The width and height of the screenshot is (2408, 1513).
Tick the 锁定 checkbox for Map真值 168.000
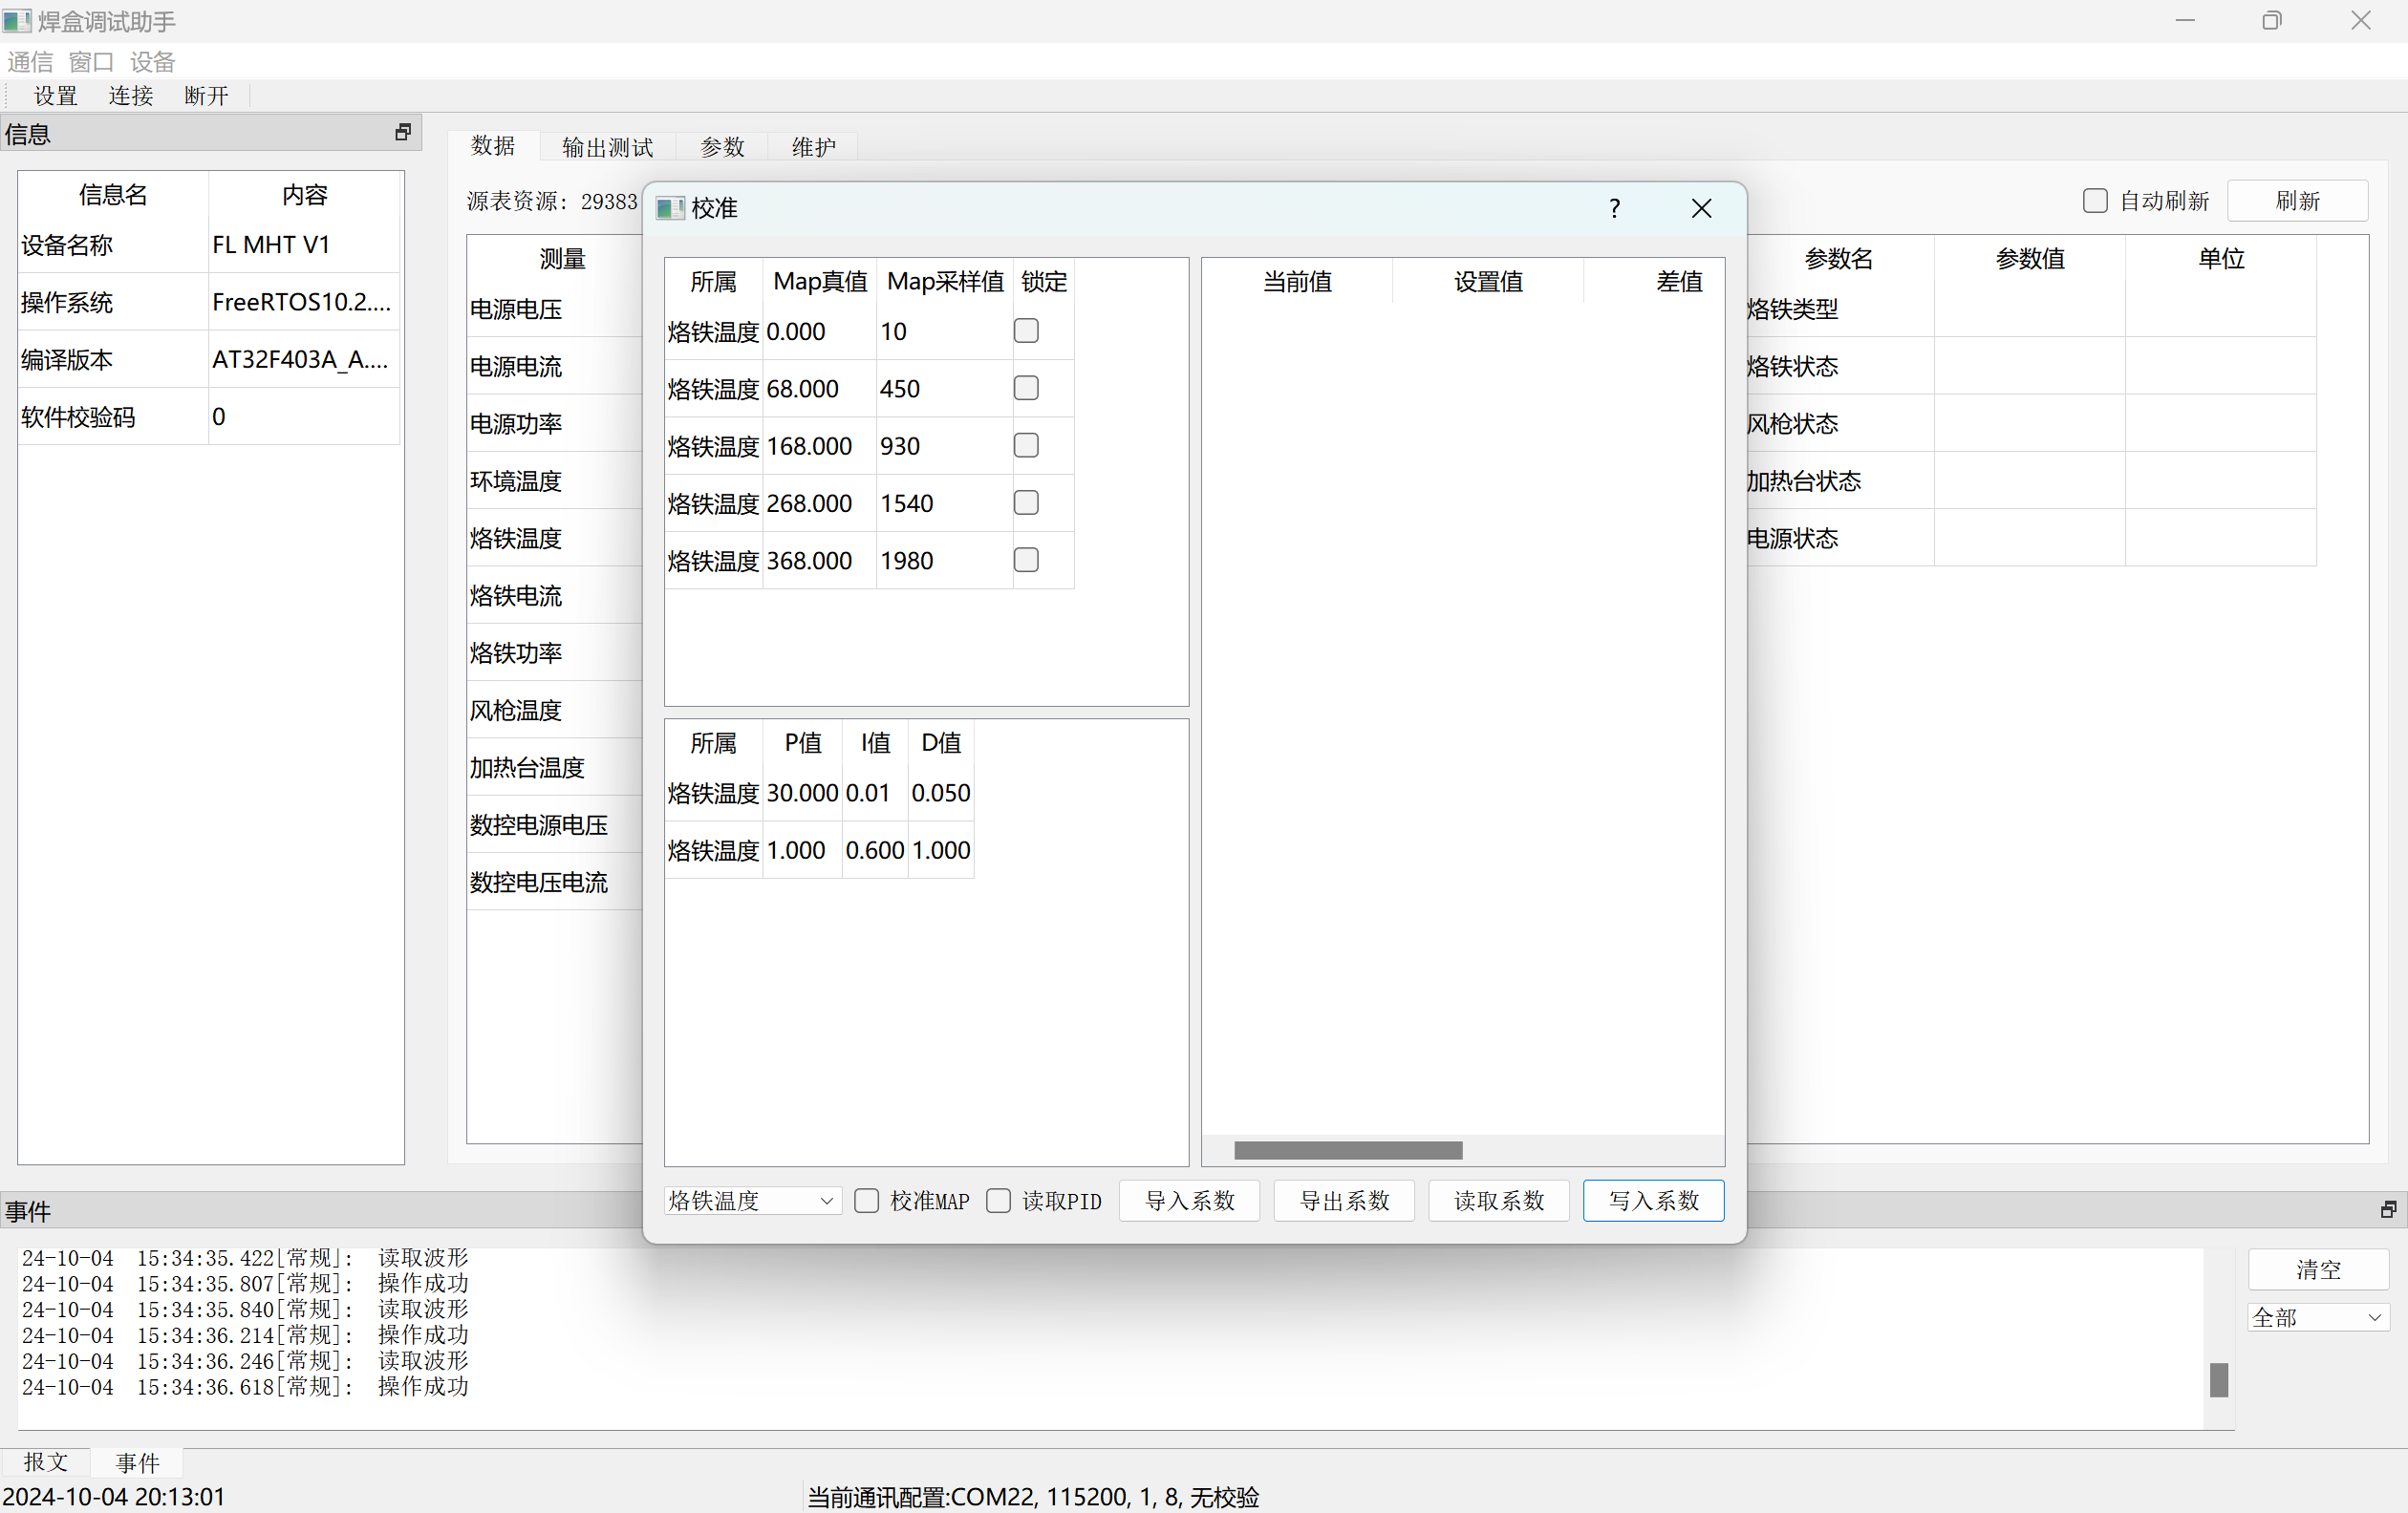pos(1026,445)
